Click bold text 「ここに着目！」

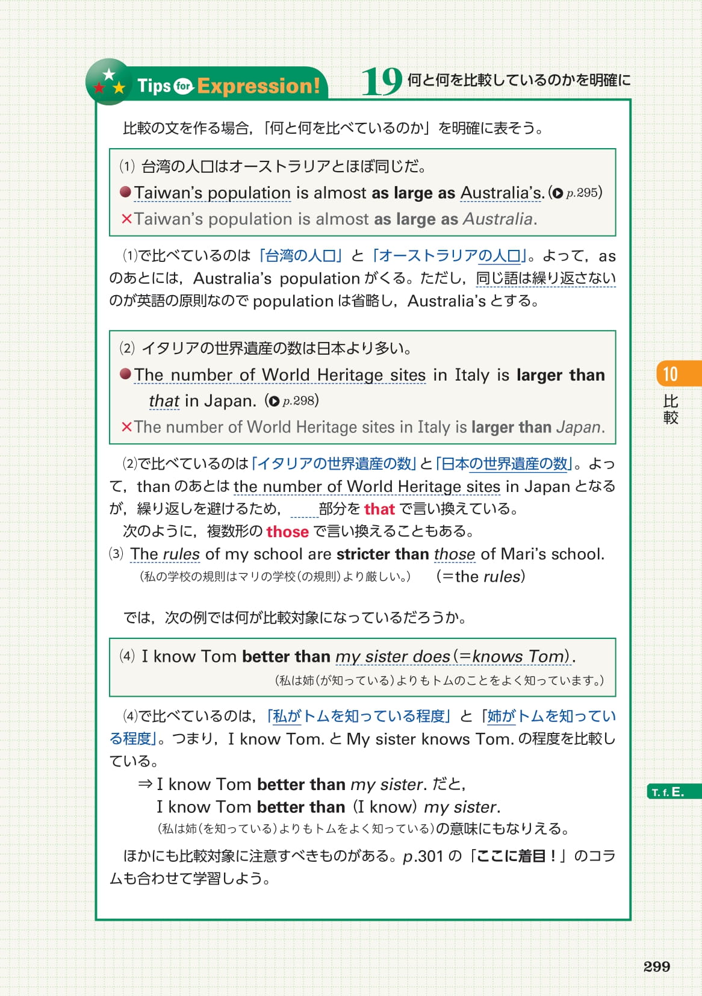[519, 856]
